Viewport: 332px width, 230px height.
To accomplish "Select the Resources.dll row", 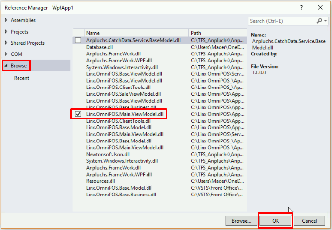I will point(160,181).
